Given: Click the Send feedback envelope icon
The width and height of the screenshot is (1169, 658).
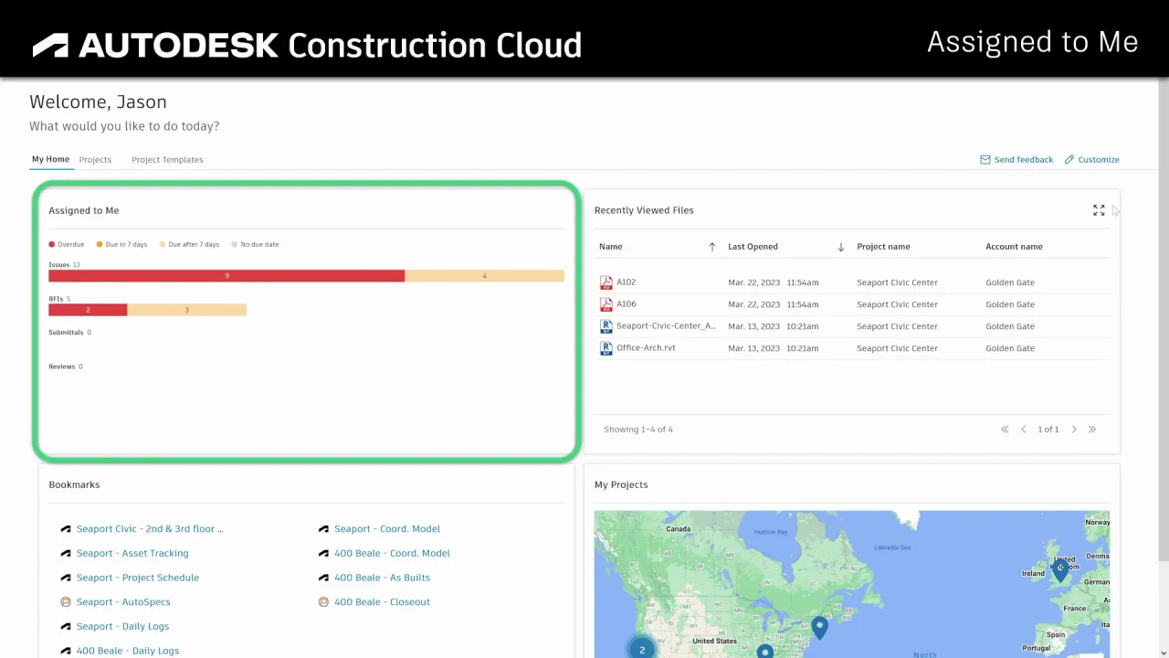Looking at the screenshot, I should pyautogui.click(x=985, y=160).
